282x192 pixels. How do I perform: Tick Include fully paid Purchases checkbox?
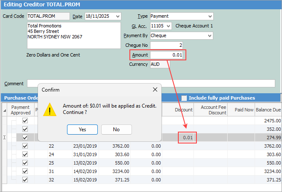[184, 98]
